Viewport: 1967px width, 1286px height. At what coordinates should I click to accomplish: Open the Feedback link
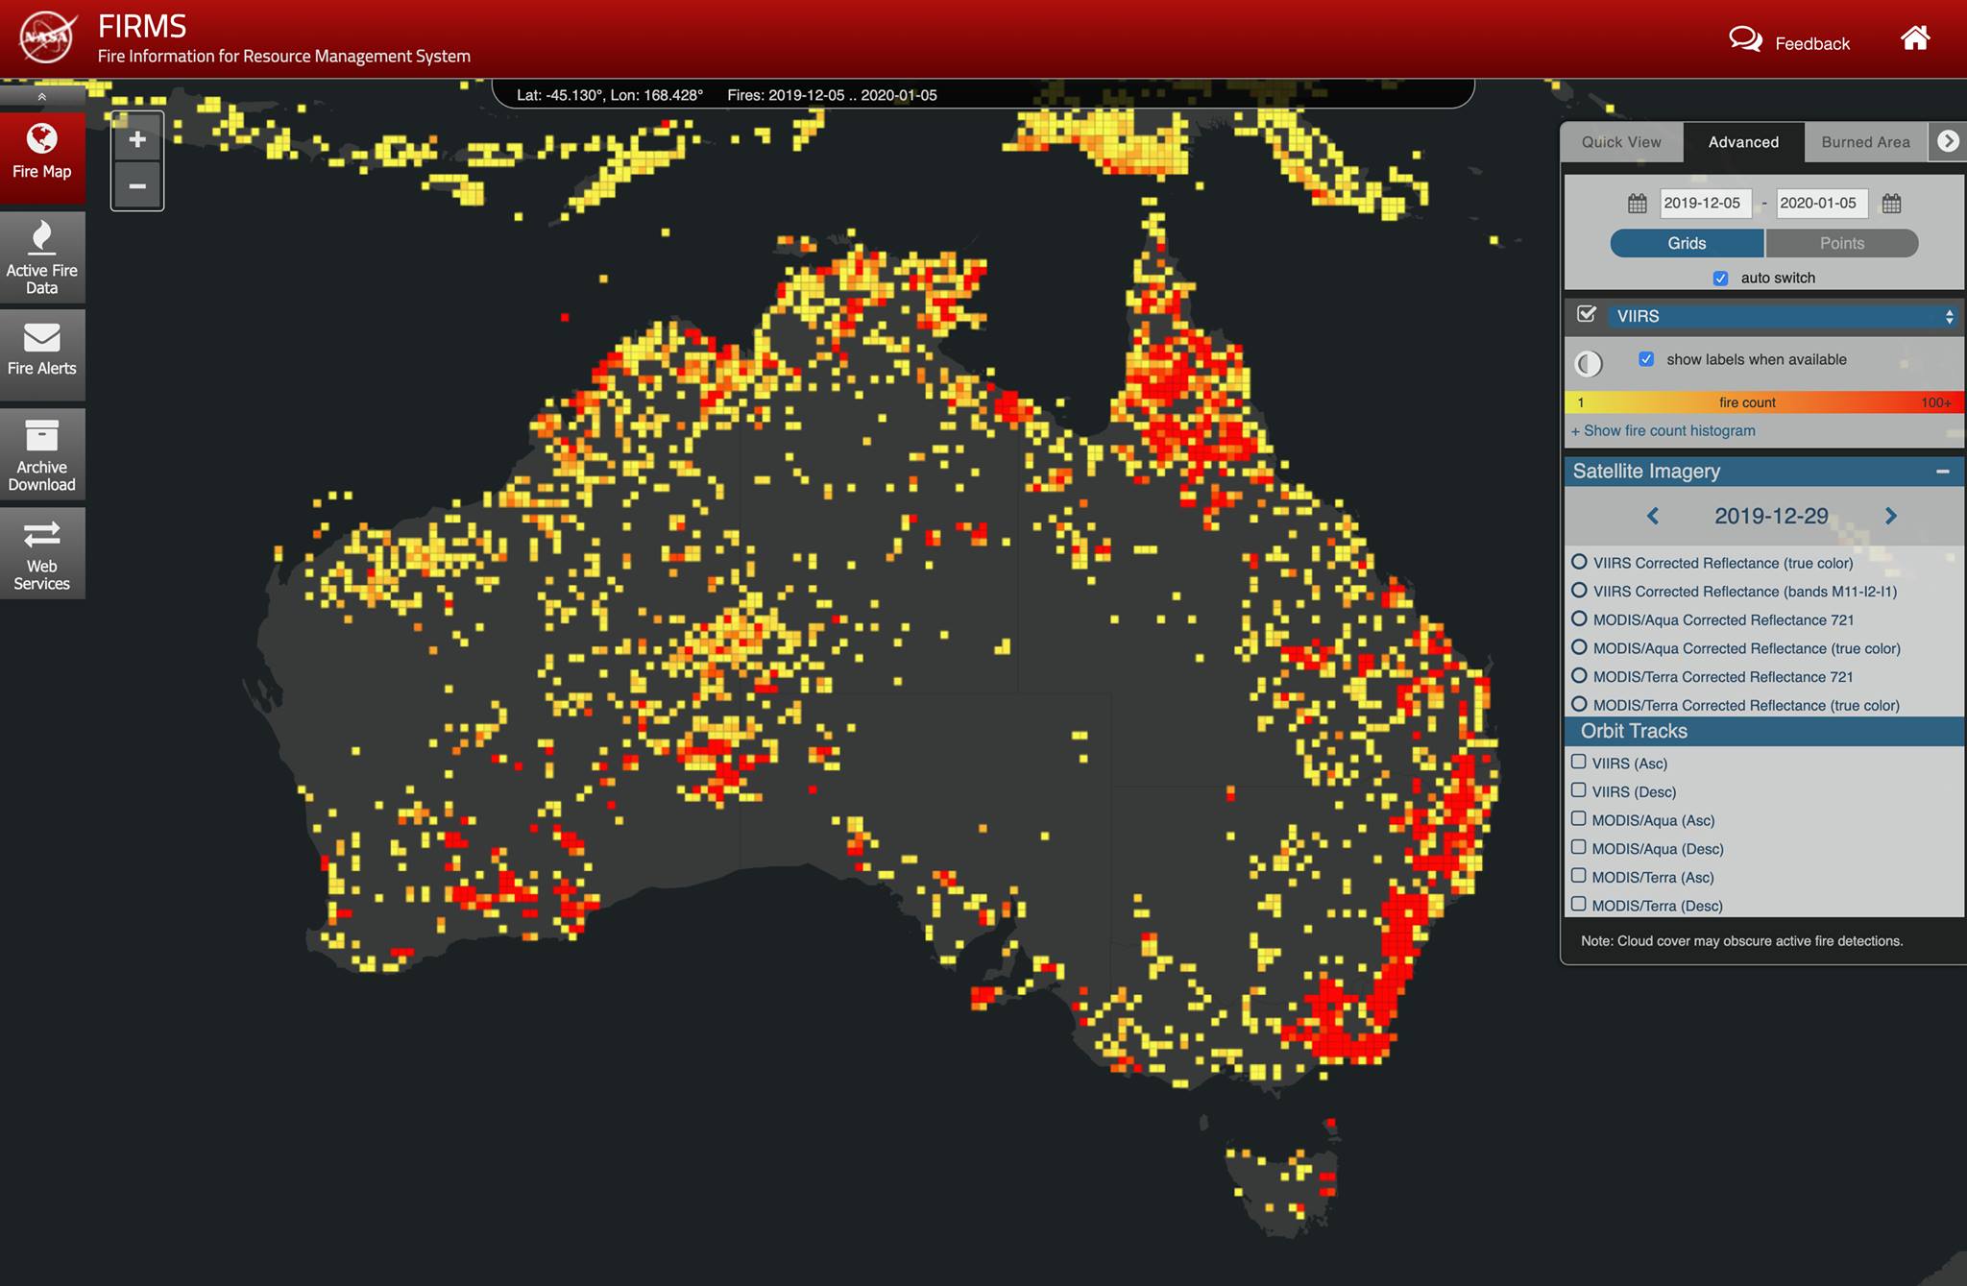tap(1811, 43)
